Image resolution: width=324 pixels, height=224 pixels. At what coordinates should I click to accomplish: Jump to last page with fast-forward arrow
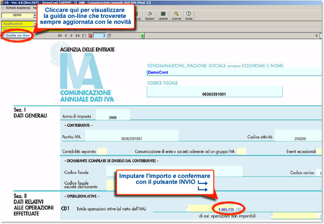[x=78, y=35]
